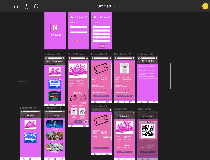
Task: Select the Category Pa... frame label
Action: [x=53, y=108]
